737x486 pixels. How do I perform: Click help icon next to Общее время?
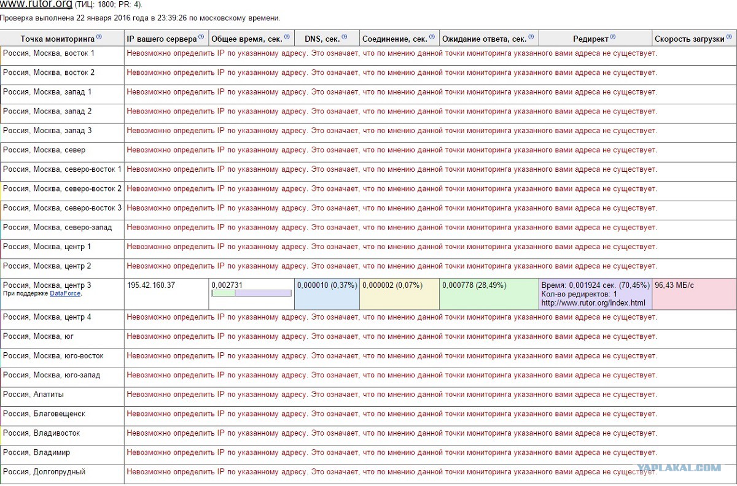coord(287,37)
